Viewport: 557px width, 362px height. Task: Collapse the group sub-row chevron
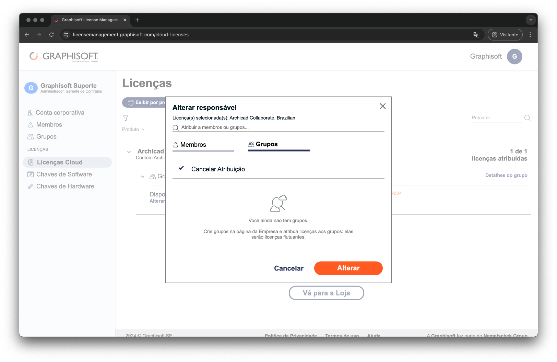[143, 177]
